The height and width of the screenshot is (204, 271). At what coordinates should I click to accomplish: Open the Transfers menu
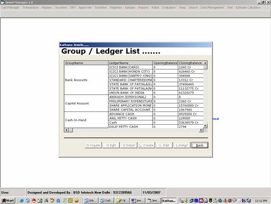click(x=101, y=8)
